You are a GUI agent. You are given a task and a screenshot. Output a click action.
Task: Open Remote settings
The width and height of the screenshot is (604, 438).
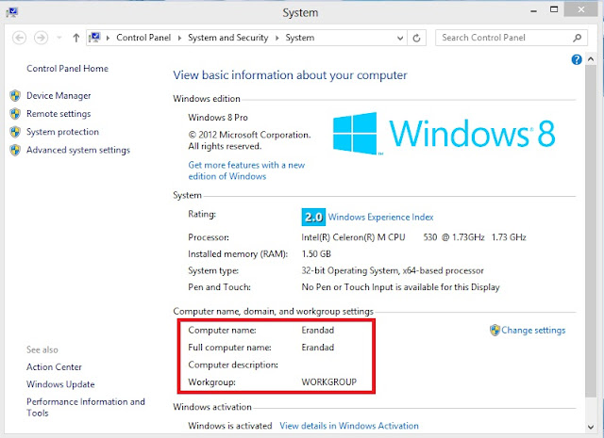pyautogui.click(x=59, y=114)
